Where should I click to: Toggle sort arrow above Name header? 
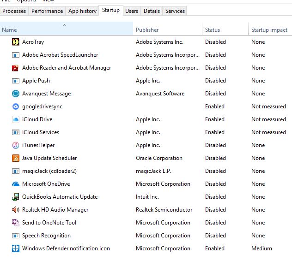tap(64, 25)
